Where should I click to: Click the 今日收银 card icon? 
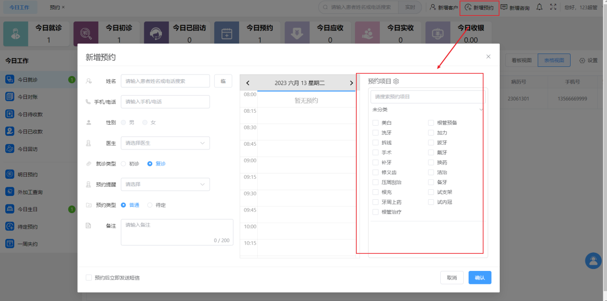click(x=437, y=34)
